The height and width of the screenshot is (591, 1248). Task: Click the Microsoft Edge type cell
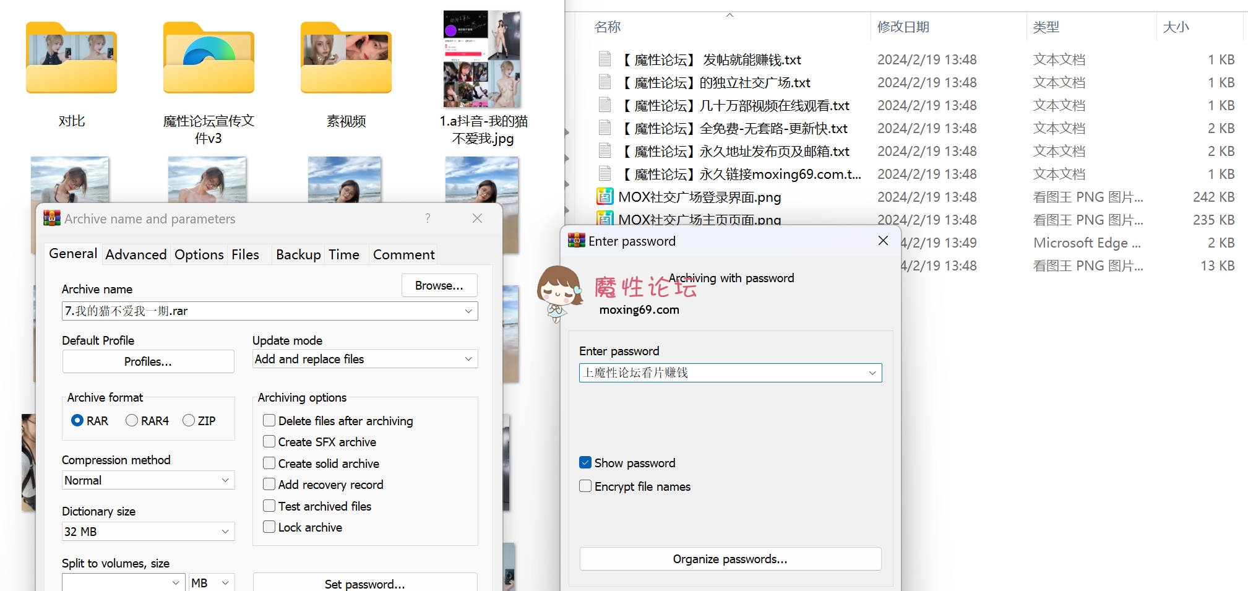[1087, 243]
